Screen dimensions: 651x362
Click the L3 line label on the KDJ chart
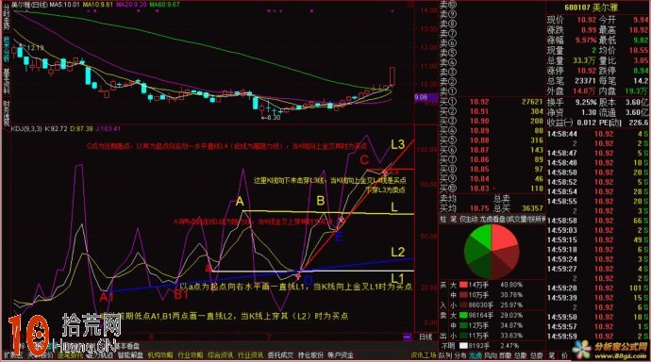tap(398, 144)
